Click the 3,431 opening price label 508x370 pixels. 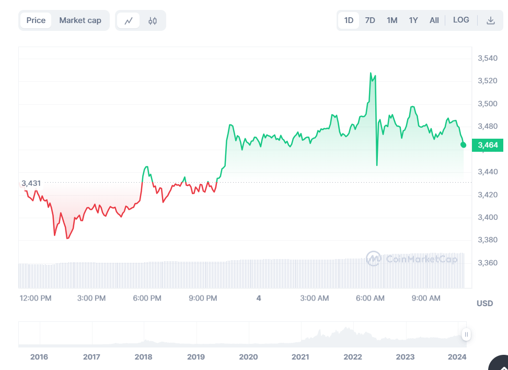pyautogui.click(x=31, y=184)
